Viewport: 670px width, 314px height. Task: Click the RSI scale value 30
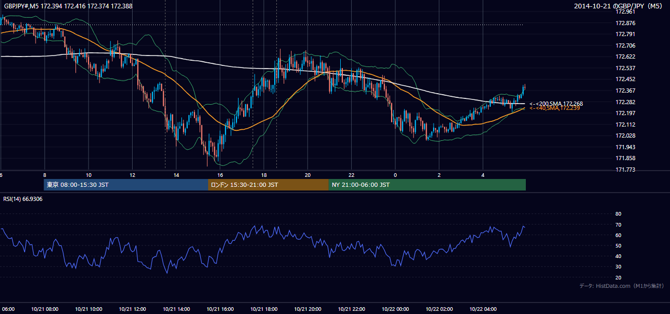tap(618, 267)
